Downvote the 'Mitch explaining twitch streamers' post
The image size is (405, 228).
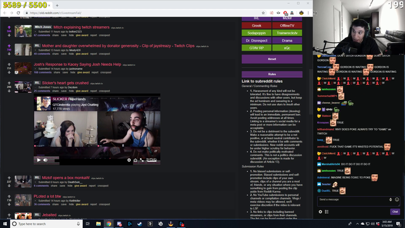coord(9,35)
